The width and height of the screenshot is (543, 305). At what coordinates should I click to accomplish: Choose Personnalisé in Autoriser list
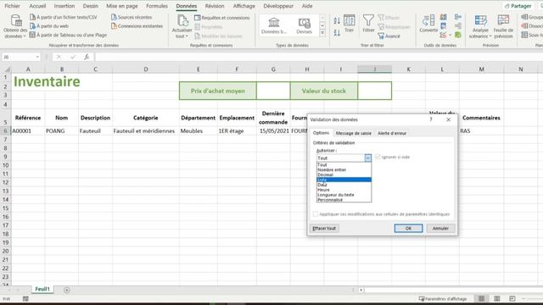point(344,200)
